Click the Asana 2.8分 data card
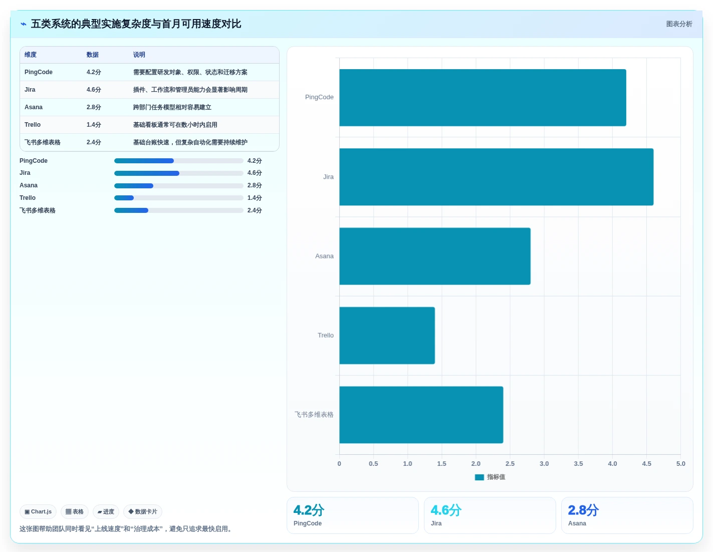Screen dimensions: 713x552 coord(627,515)
